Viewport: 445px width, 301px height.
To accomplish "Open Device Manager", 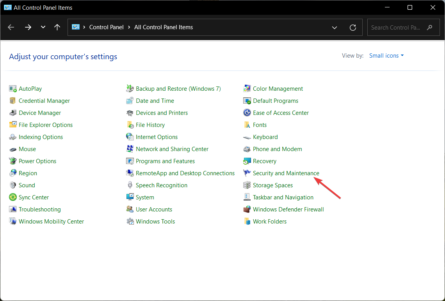I will tap(39, 113).
